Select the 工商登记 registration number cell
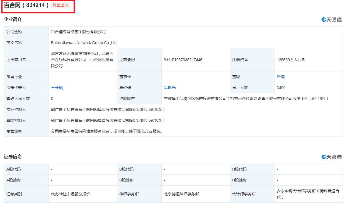347x206 pixels. pyautogui.click(x=183, y=59)
